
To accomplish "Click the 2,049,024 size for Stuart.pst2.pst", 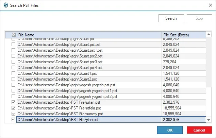I will point(184,56).
